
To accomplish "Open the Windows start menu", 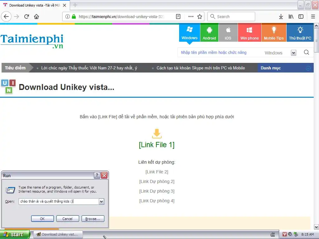I will (x=15, y=234).
